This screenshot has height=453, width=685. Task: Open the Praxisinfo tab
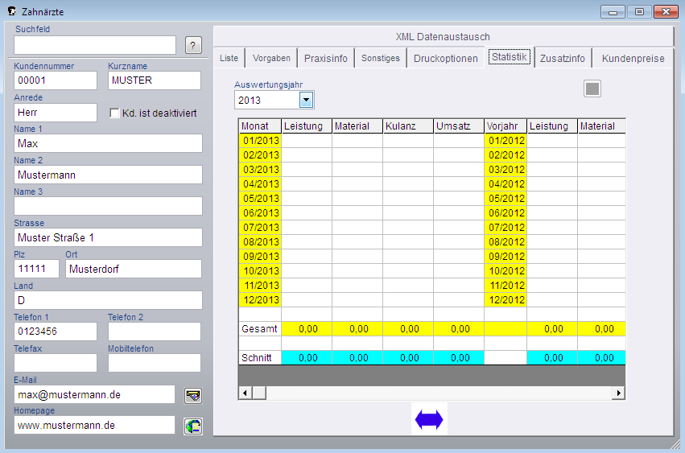326,58
